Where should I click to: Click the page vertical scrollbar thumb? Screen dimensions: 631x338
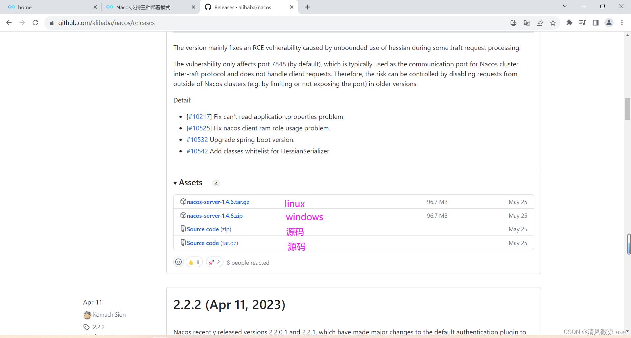[628, 109]
